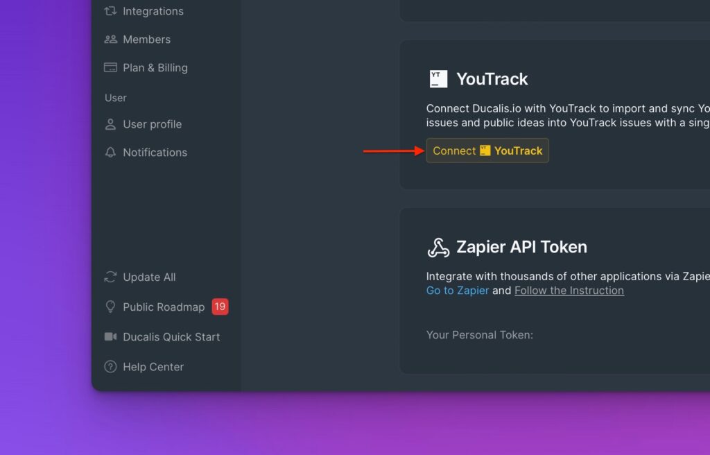Open the Members menu item
710x455 pixels.
pyautogui.click(x=147, y=40)
